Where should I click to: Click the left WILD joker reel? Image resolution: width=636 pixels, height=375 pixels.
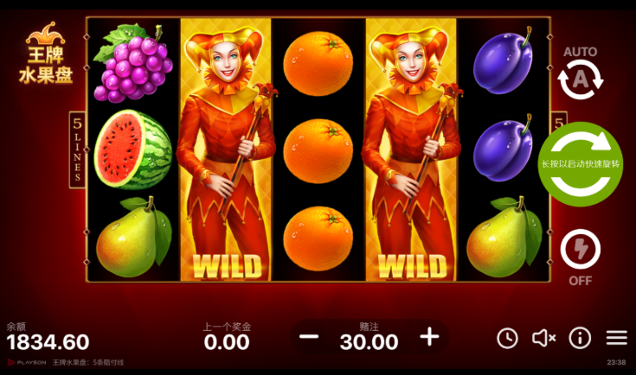(226, 149)
